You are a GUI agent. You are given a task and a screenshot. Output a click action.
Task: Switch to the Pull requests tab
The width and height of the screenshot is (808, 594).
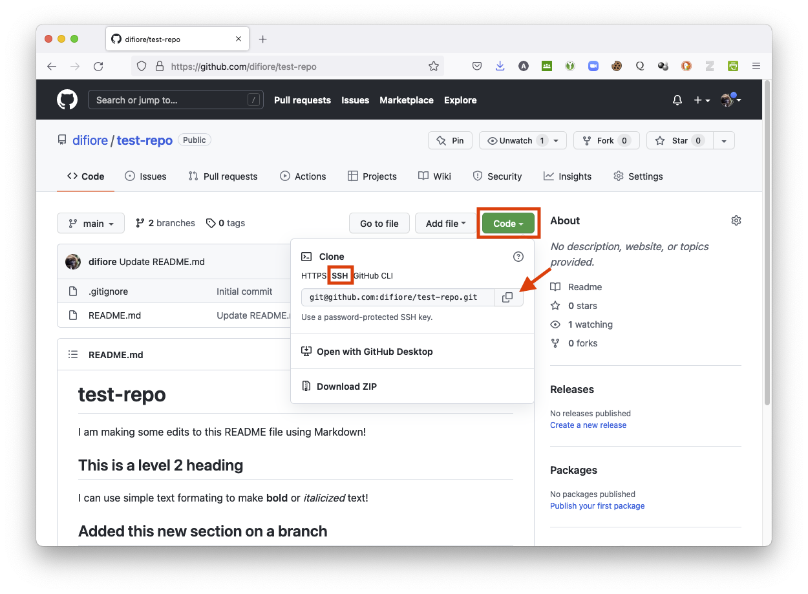223,176
